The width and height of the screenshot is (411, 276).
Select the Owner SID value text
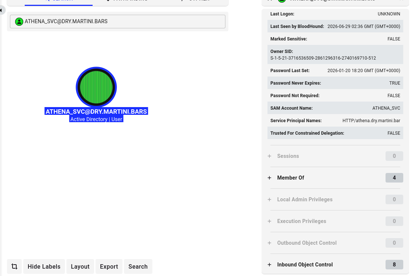click(x=323, y=58)
